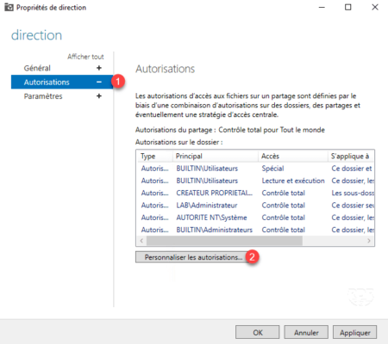Select the BUILTIN\Utilisateurs row with Lecture et exécution

pos(255,181)
